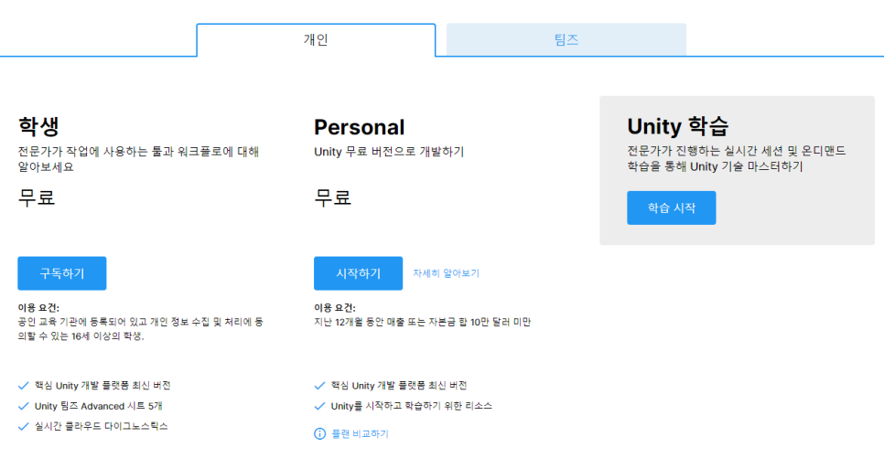Switch to the 팀즈 tab
This screenshot has width=884, height=458.
coord(566,39)
